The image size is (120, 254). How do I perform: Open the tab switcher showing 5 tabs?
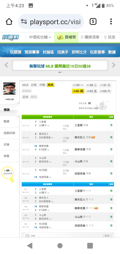pos(93,21)
